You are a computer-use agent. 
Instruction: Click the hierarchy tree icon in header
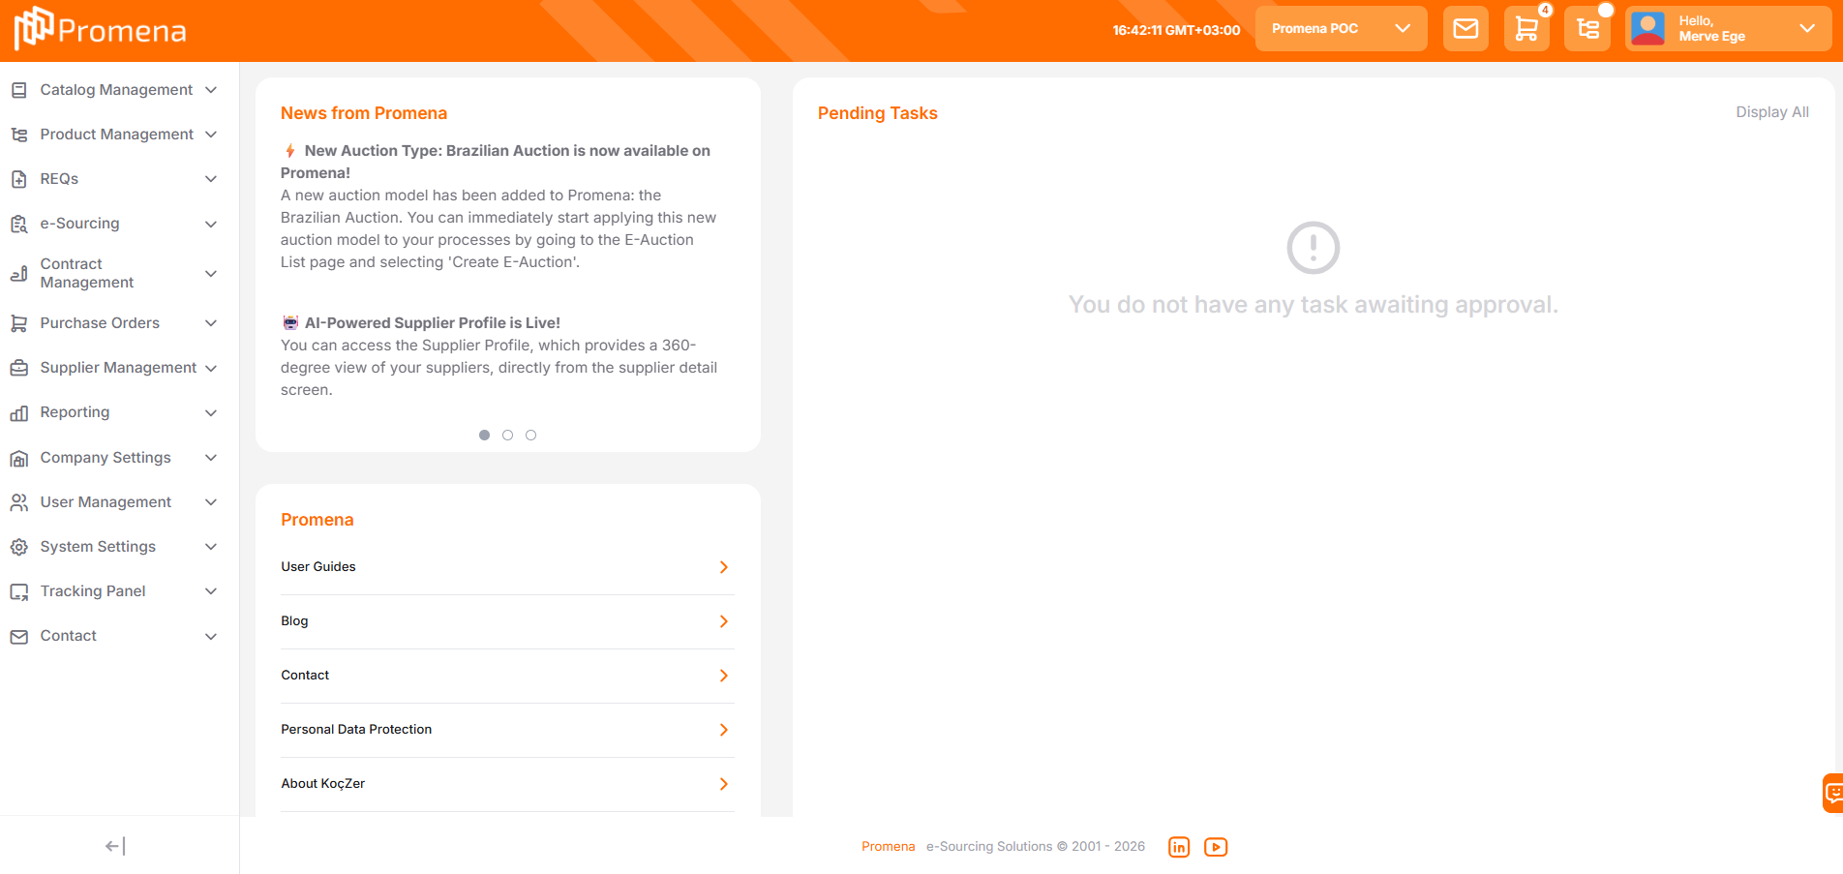pos(1587,29)
